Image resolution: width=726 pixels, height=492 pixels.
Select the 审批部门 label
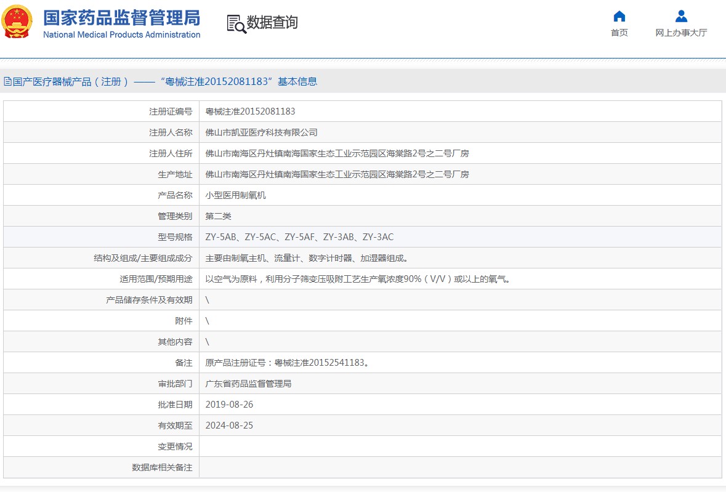click(174, 384)
